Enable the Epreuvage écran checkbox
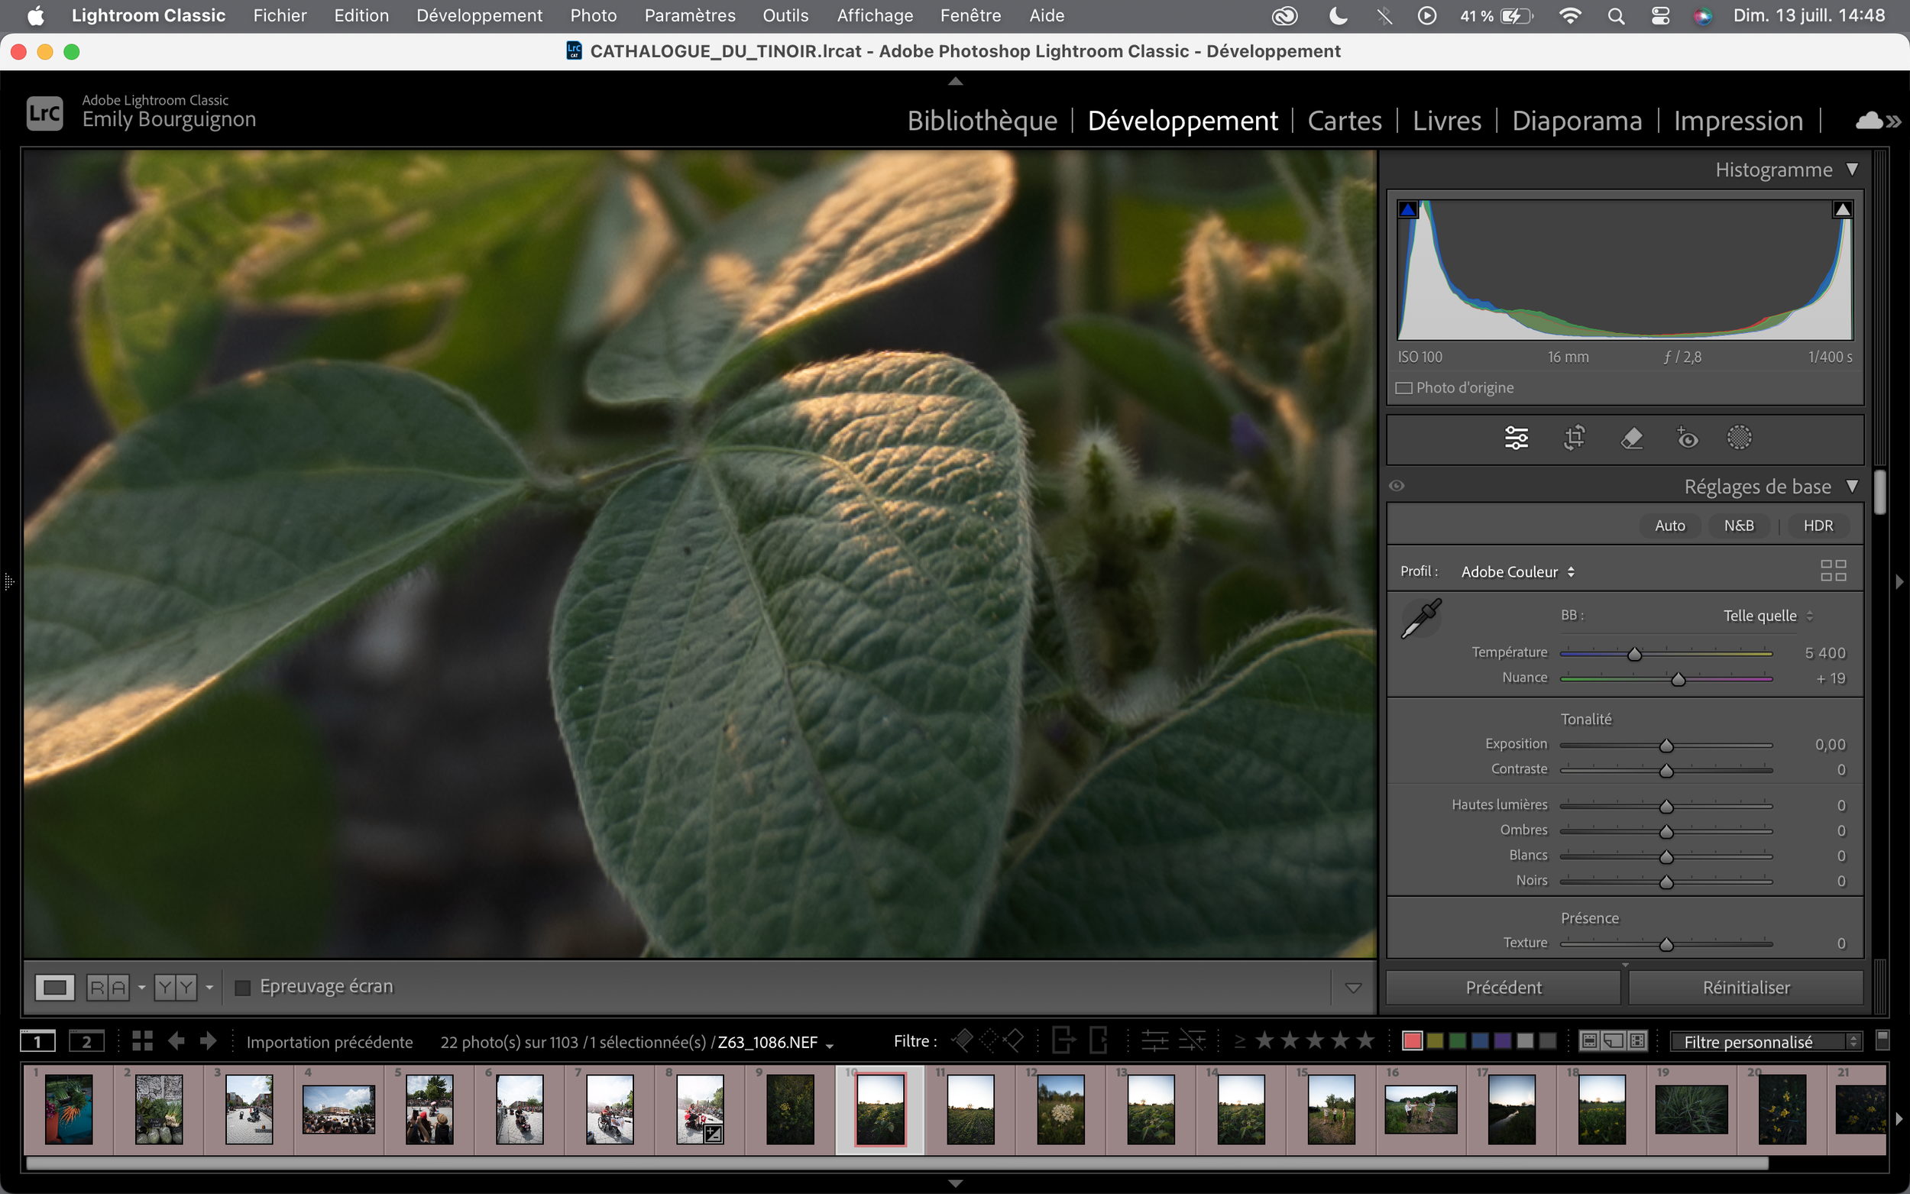 click(x=243, y=987)
